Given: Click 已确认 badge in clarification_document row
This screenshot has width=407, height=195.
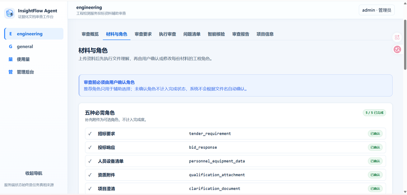Looking at the screenshot, I should click(x=375, y=188).
